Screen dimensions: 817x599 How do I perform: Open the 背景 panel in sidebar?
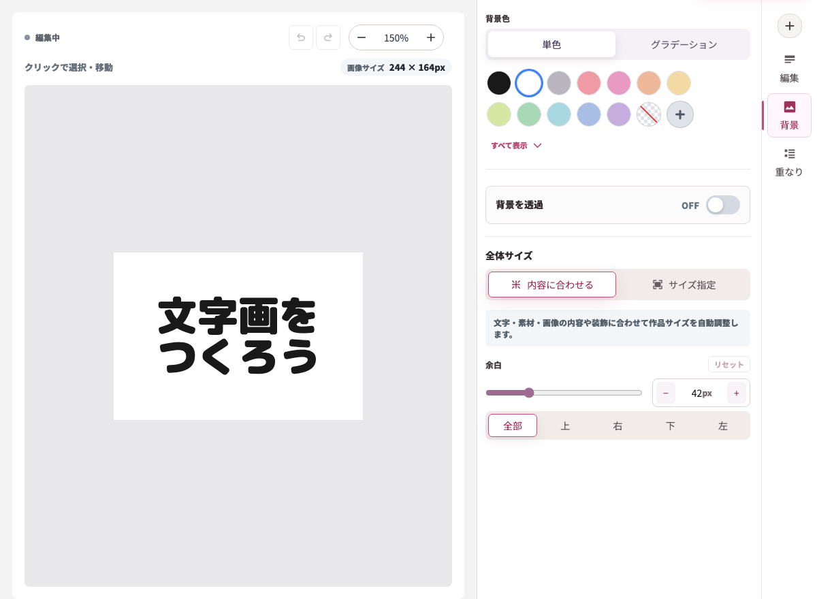click(x=790, y=115)
